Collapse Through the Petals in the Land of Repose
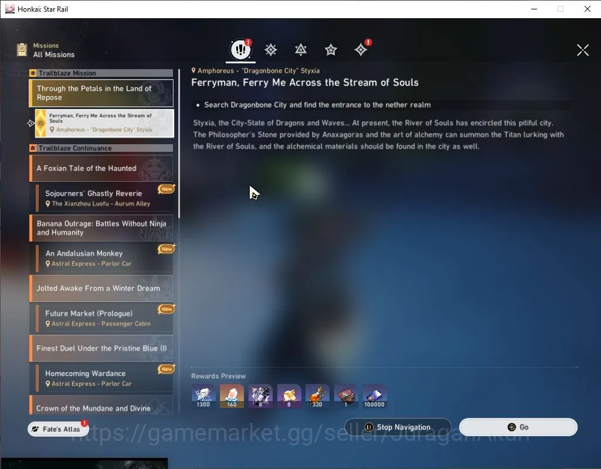 (101, 93)
